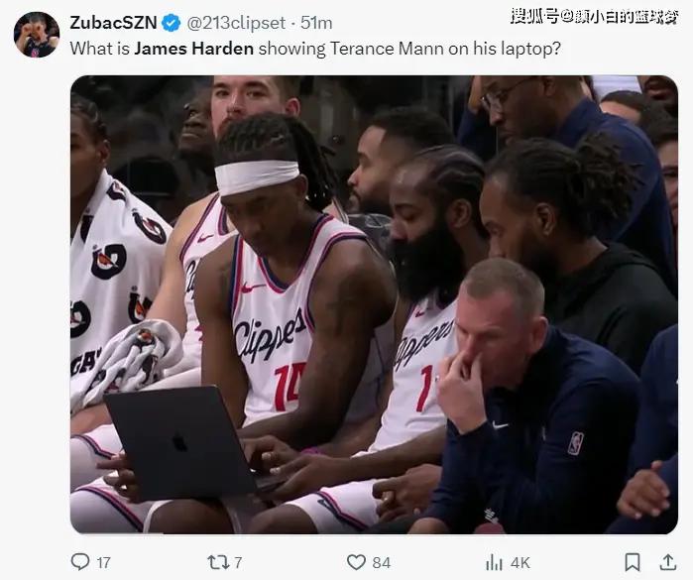Click the tweet text about Terance Mann

click(x=315, y=49)
